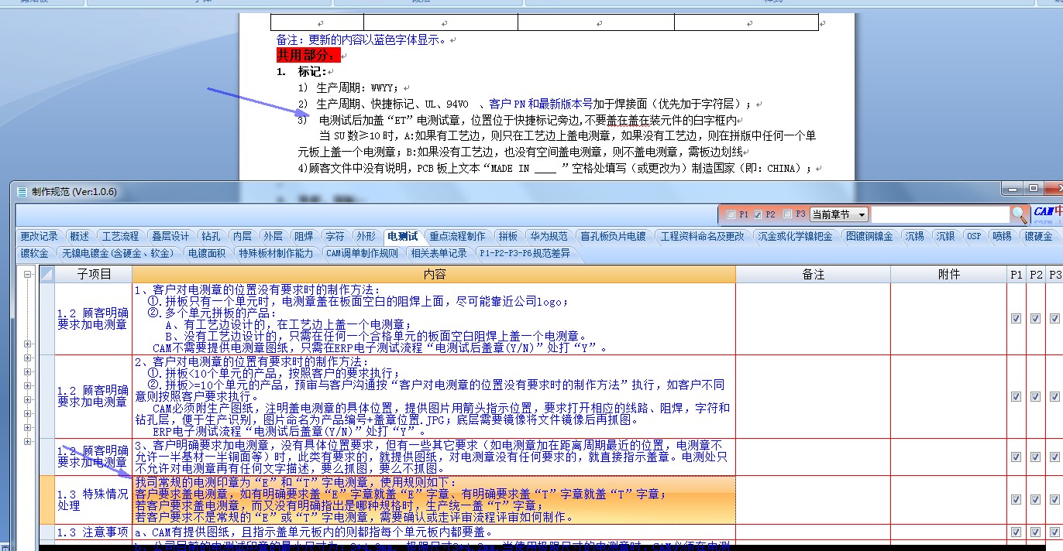Expand the bottommost plus node in the tree
This screenshot has height=551, width=1063.
tap(28, 441)
